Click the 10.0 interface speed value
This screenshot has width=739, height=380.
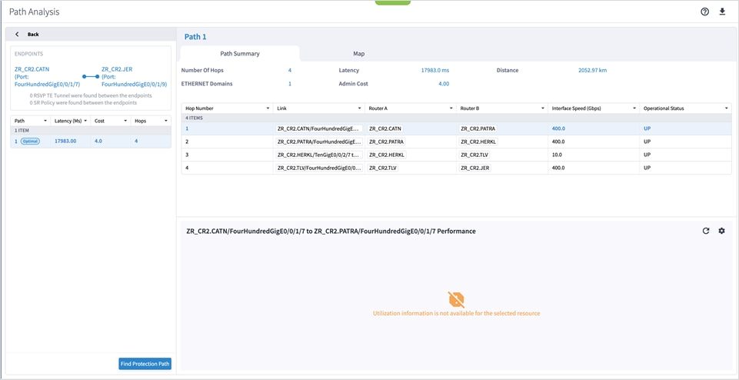tap(557, 155)
